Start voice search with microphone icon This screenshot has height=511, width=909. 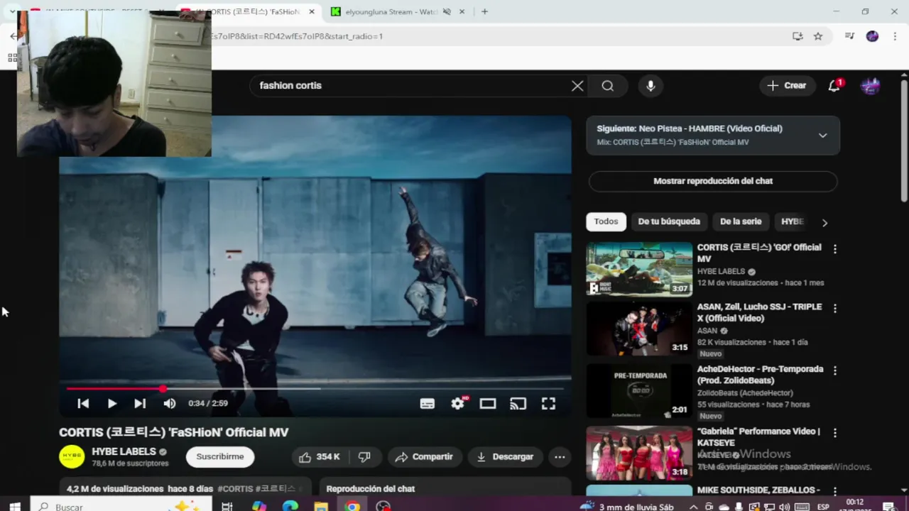[651, 86]
